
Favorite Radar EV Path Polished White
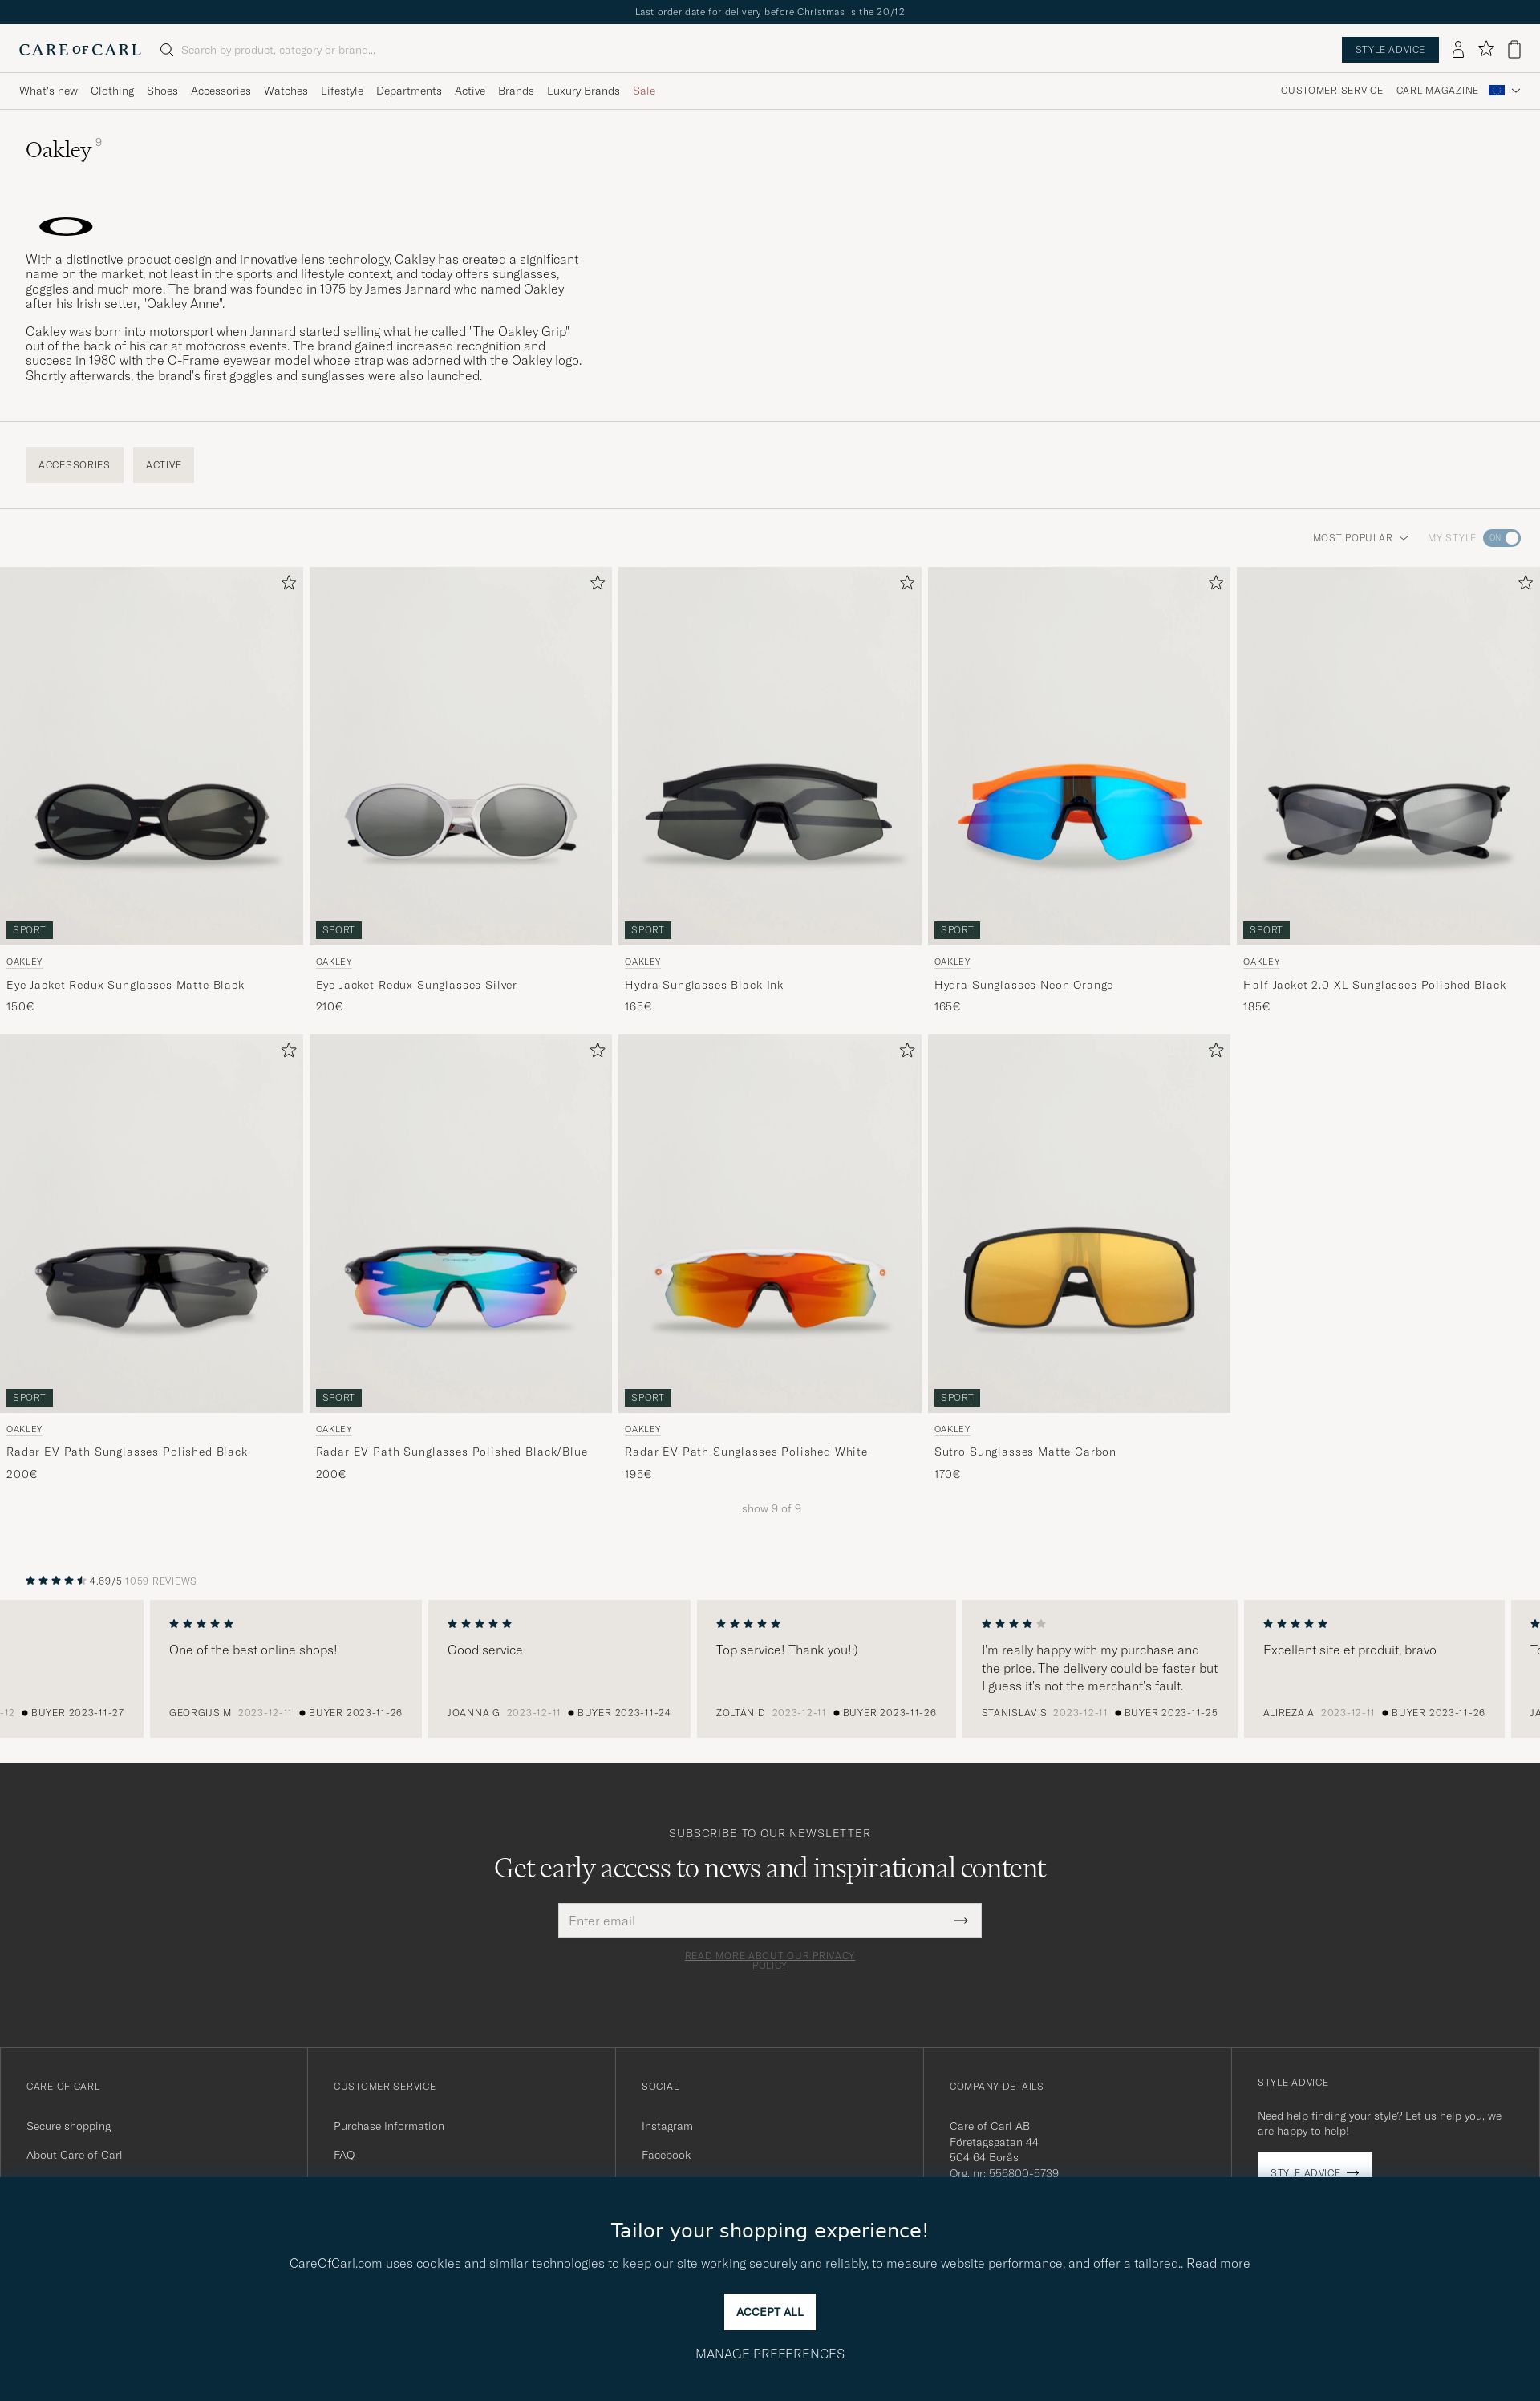point(907,1051)
